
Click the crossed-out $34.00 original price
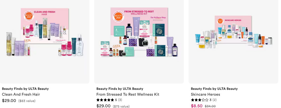(210, 106)
